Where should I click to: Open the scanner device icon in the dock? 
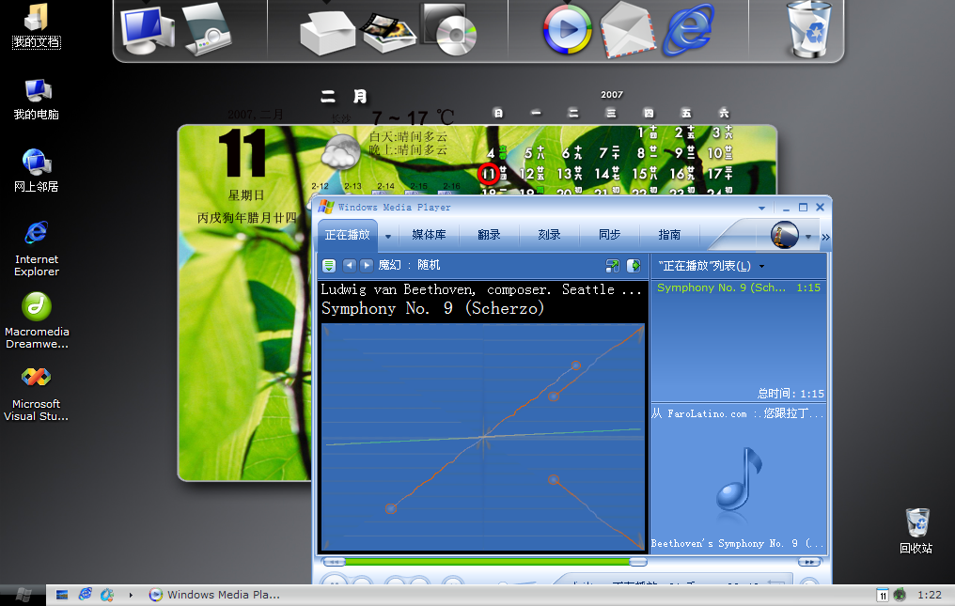click(207, 29)
